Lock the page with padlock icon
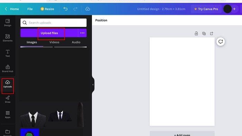This screenshot has height=136, width=242. [196, 33]
